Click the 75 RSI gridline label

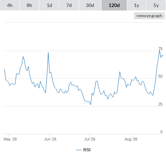[x=160, y=49]
